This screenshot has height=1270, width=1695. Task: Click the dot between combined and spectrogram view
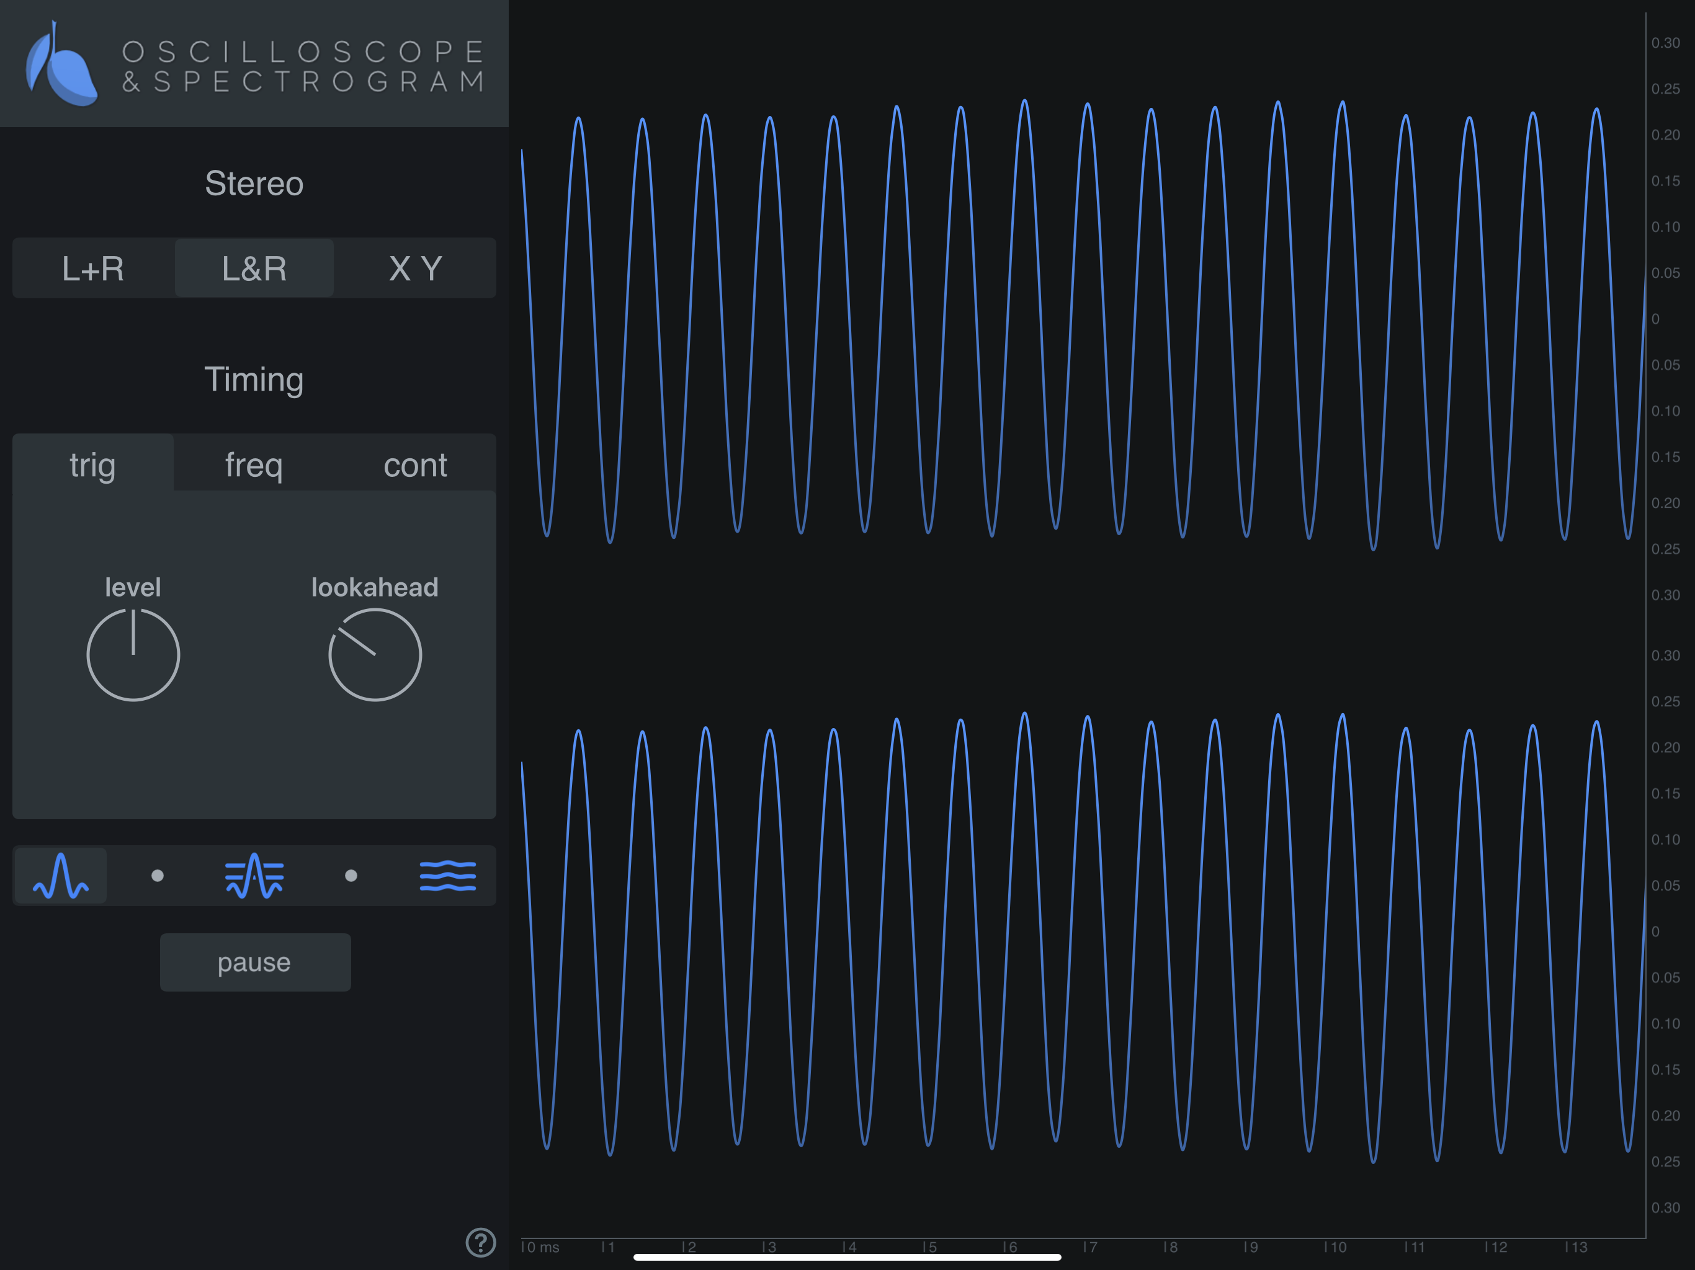[x=351, y=876]
